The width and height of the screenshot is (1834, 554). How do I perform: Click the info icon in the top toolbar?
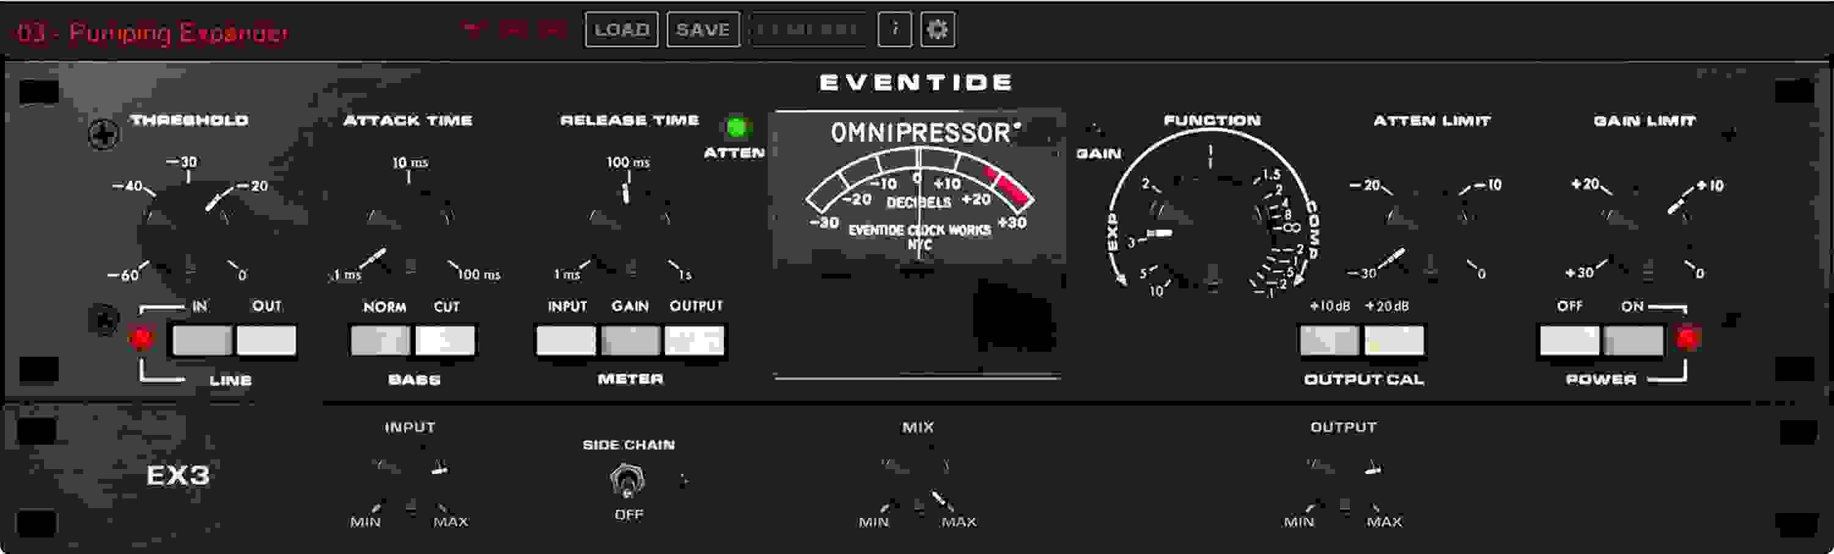[x=896, y=29]
